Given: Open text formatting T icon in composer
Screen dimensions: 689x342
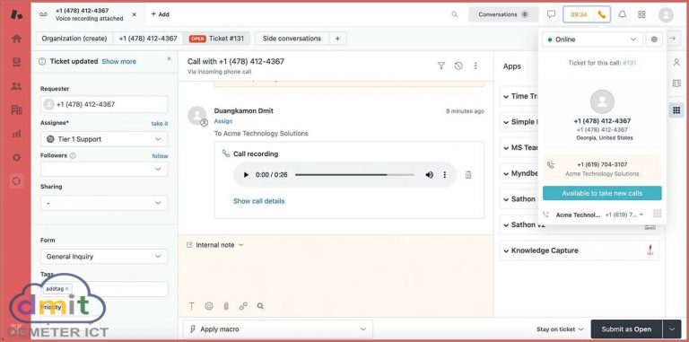Looking at the screenshot, I should (192, 306).
